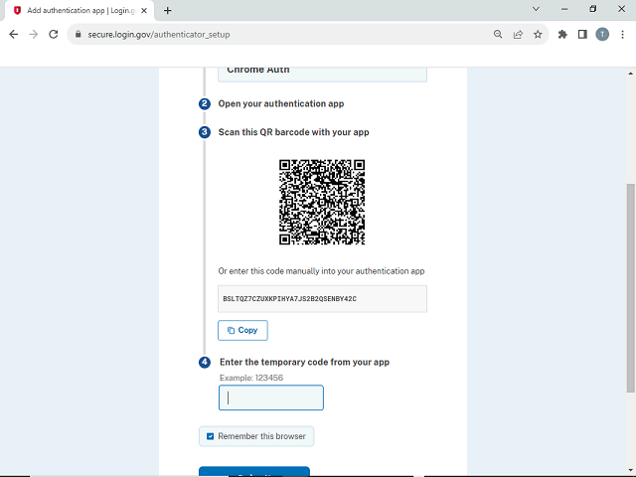Open a new browser tab
The width and height of the screenshot is (636, 477).
click(168, 11)
